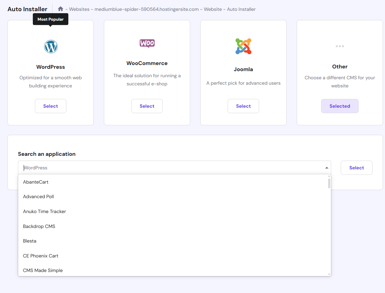The image size is (385, 293).
Task: Collapse the application dropdown arrow
Action: point(326,168)
